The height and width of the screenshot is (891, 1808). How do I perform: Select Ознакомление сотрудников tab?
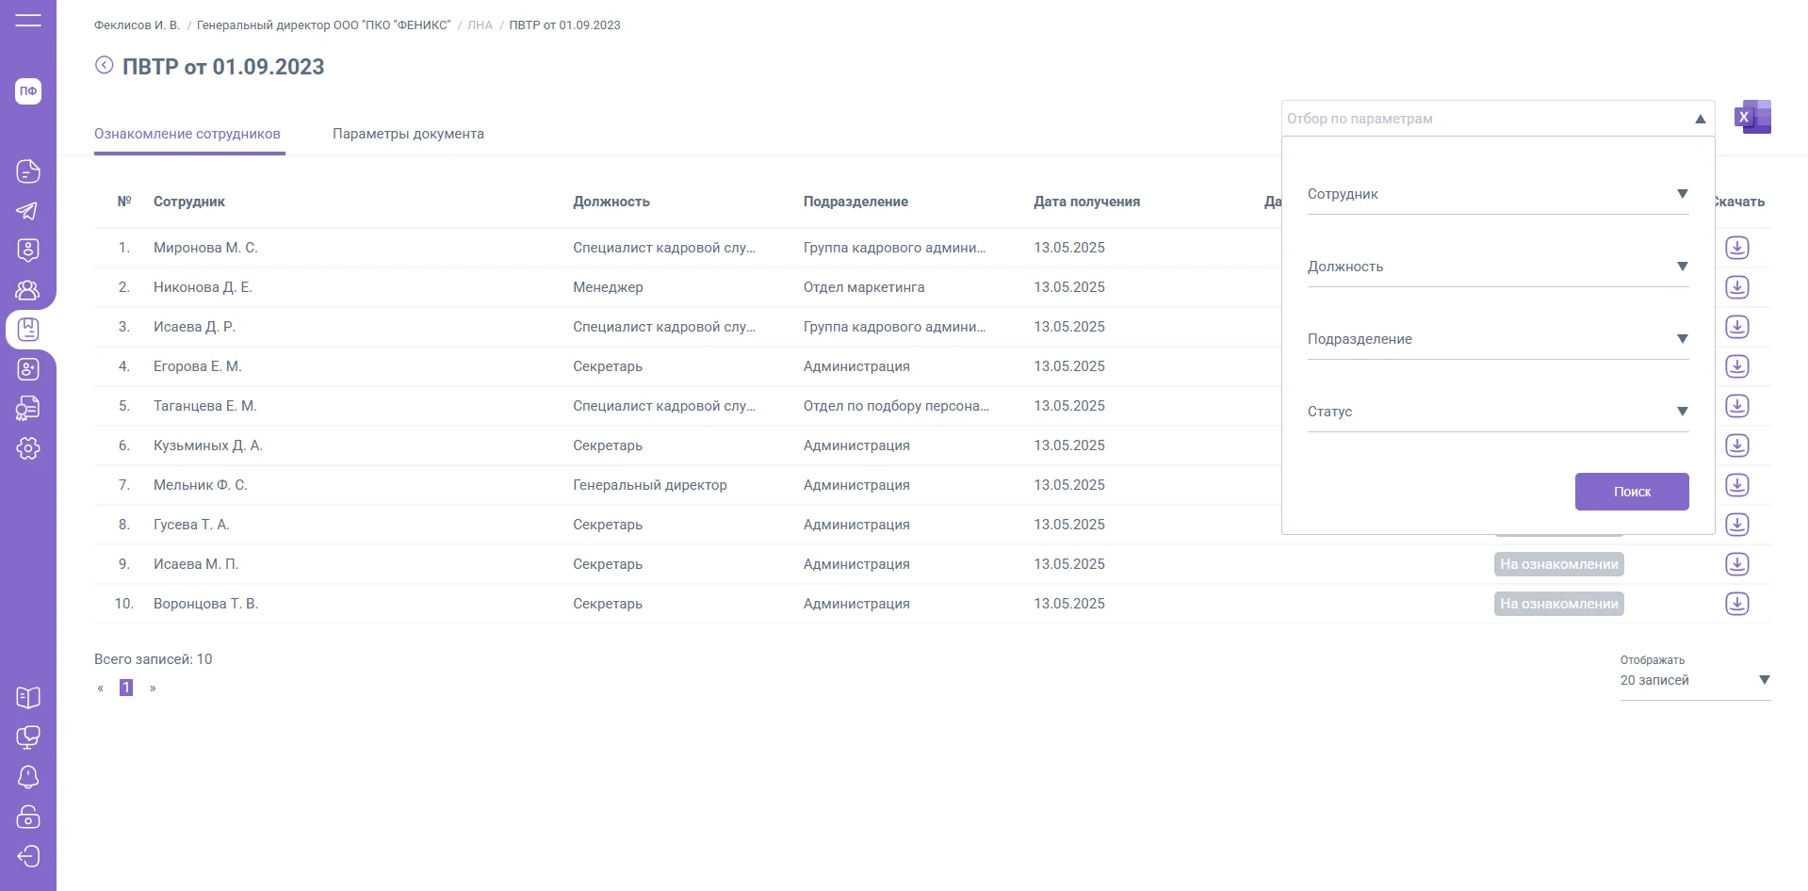pos(187,134)
